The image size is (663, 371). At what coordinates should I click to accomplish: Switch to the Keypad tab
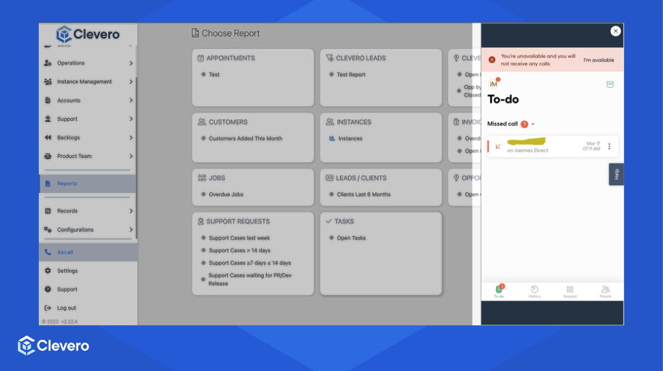pos(570,291)
